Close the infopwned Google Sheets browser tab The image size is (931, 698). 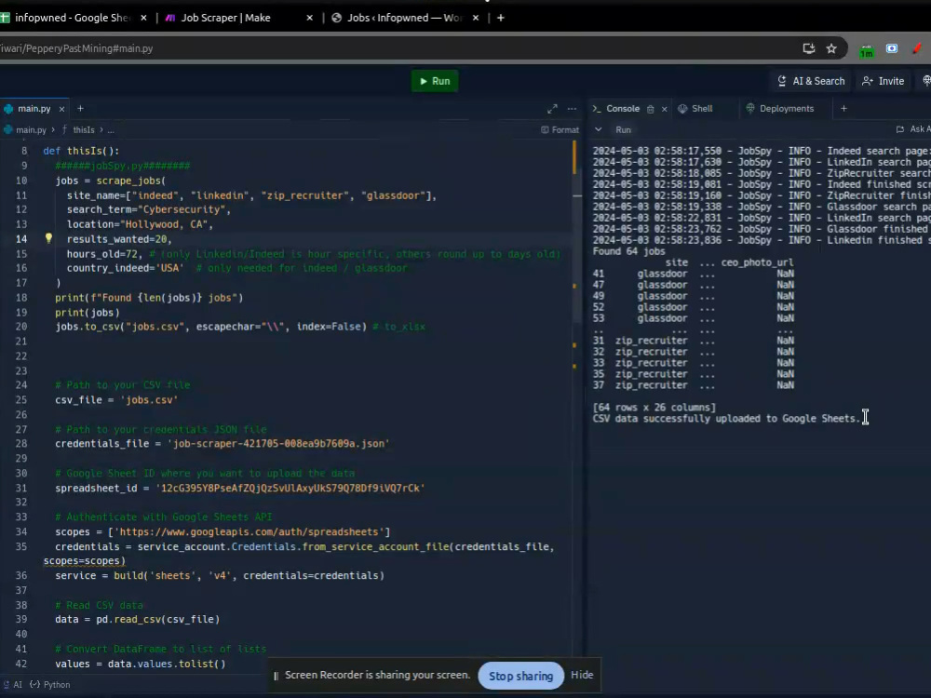[143, 18]
